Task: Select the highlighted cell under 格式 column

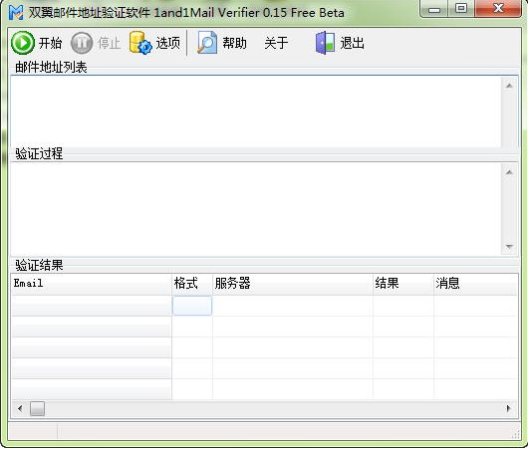Action: pyautogui.click(x=192, y=306)
